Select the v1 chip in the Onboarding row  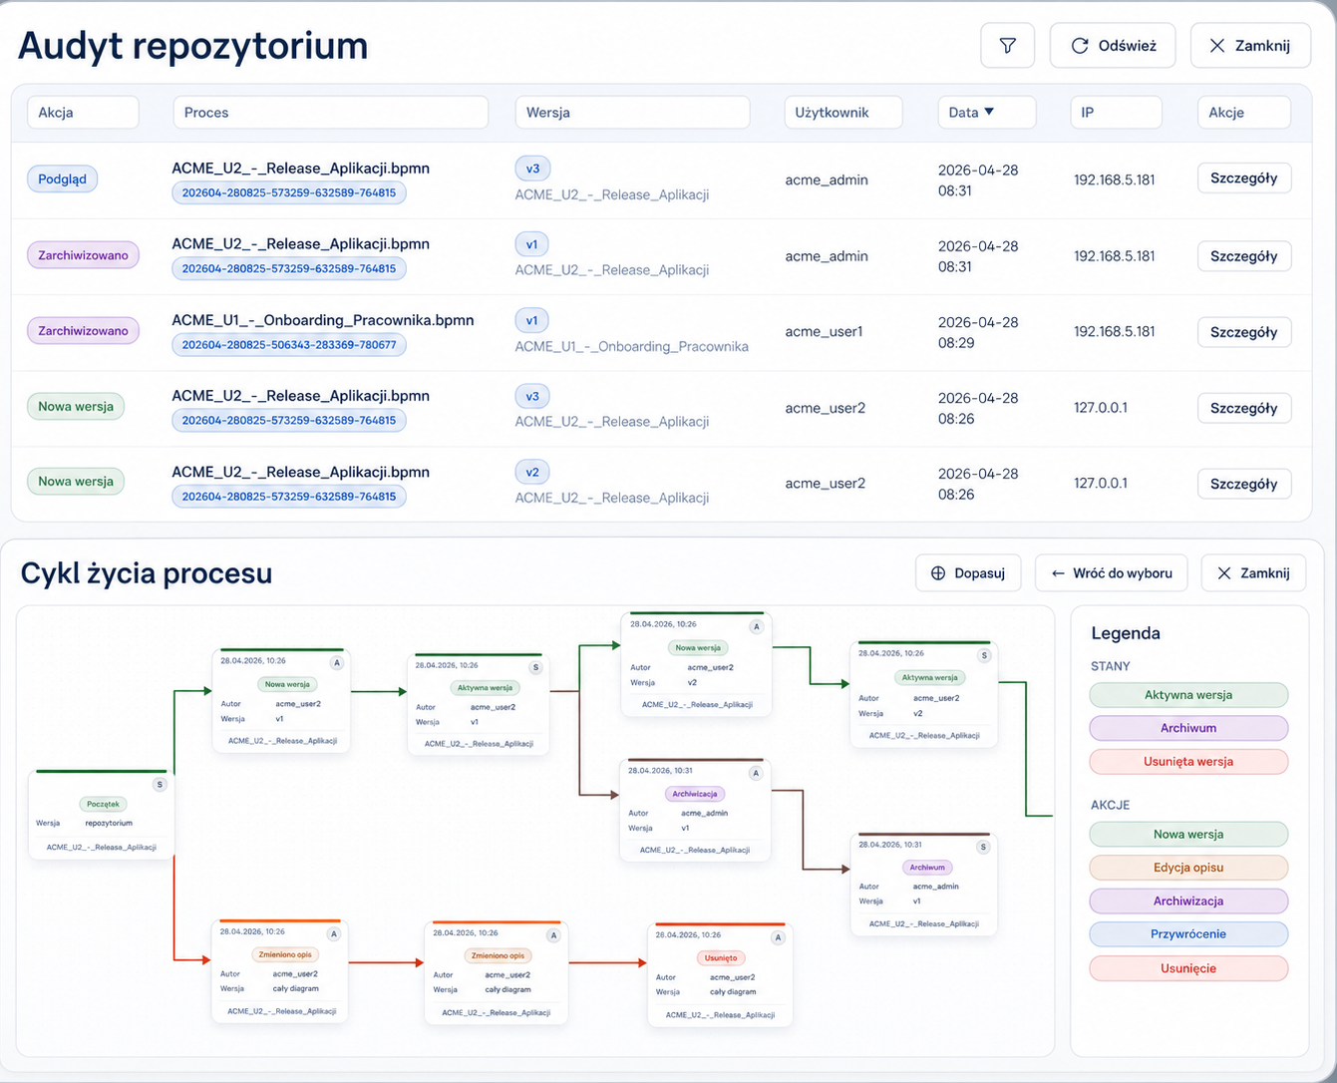tap(532, 320)
